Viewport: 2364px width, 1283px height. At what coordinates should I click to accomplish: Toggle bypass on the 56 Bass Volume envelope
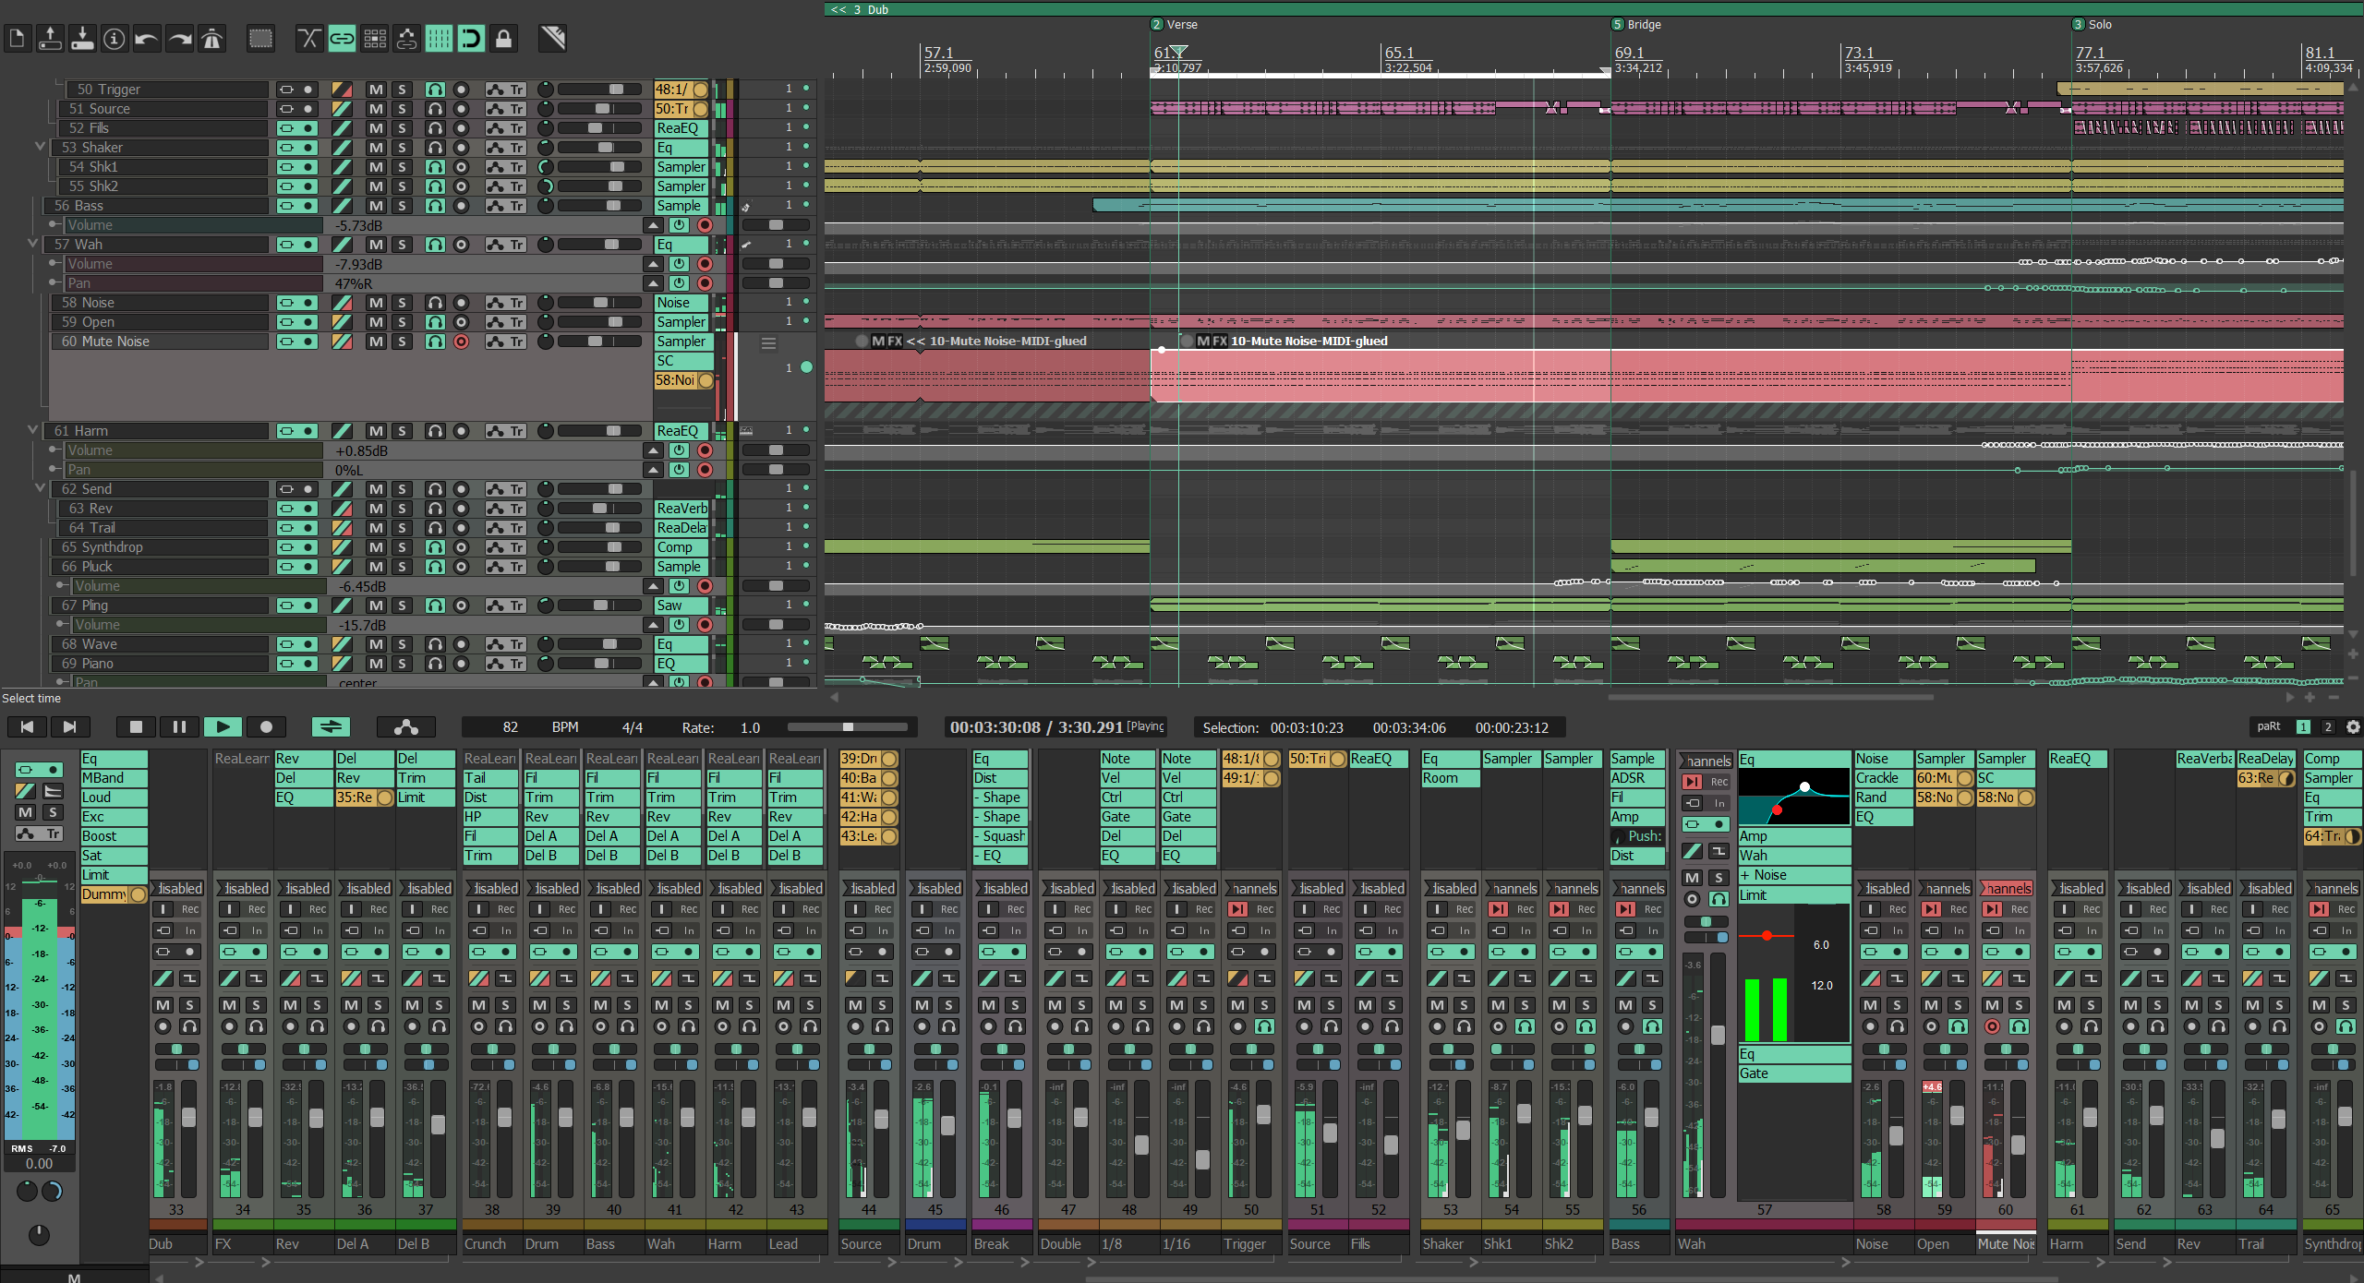[679, 225]
